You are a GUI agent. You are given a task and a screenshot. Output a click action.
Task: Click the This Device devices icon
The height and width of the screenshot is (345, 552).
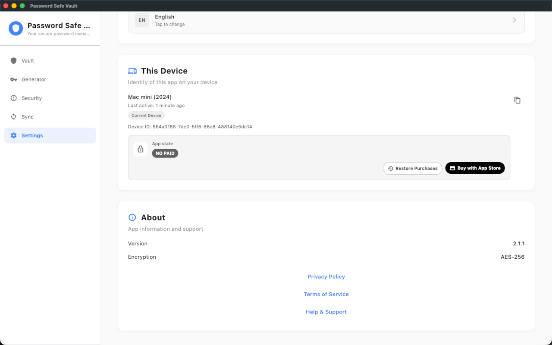[x=132, y=71]
